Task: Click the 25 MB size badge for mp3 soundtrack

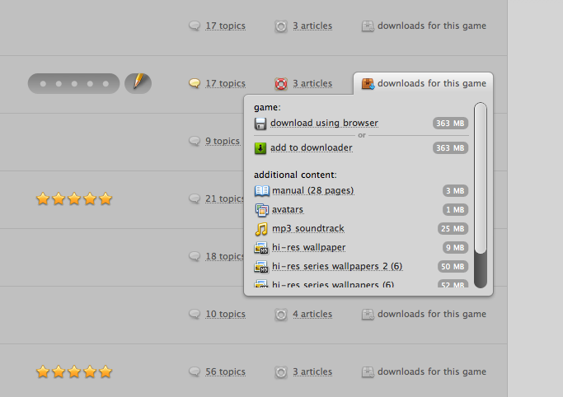Action: tap(453, 229)
